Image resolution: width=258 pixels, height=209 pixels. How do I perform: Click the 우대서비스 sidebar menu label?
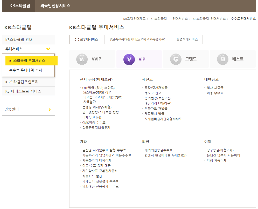[x=14, y=49]
